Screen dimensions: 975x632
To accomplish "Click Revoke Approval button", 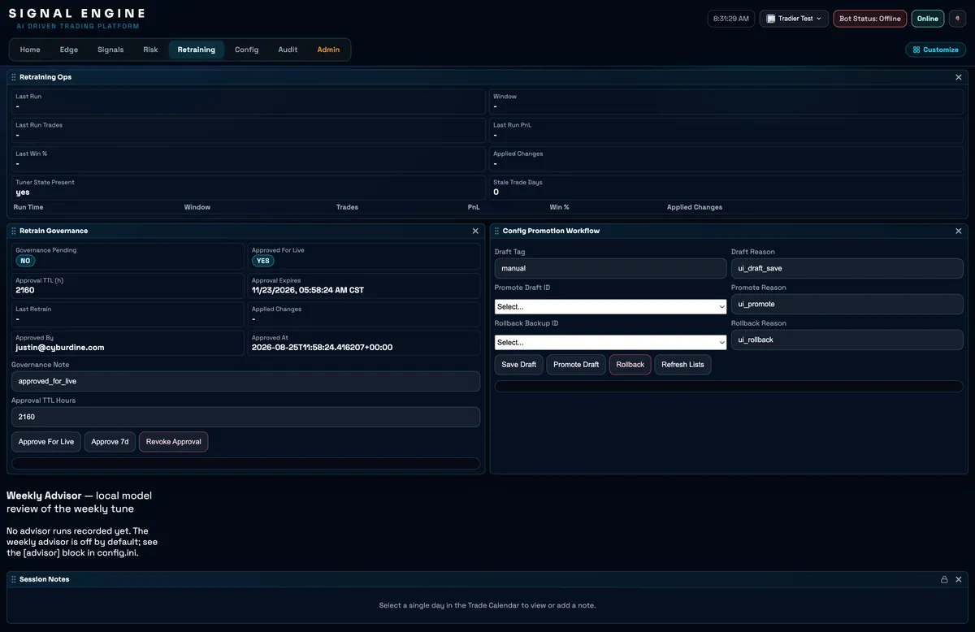I will [x=174, y=442].
